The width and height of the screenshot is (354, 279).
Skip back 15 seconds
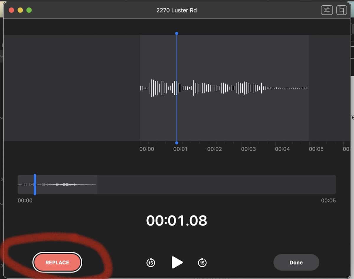[x=151, y=262]
